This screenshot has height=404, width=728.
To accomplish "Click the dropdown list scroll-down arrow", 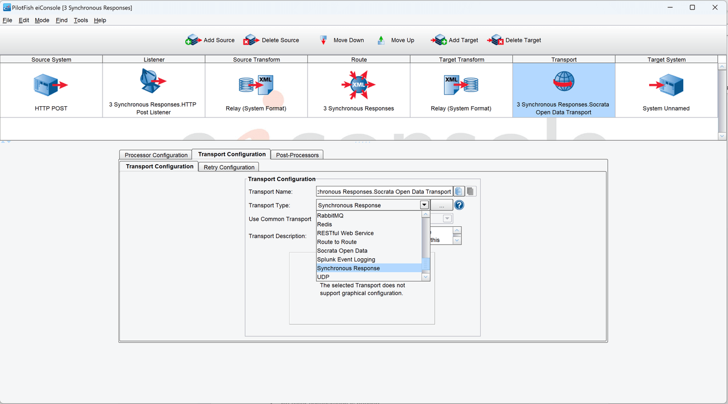I will pos(426,277).
